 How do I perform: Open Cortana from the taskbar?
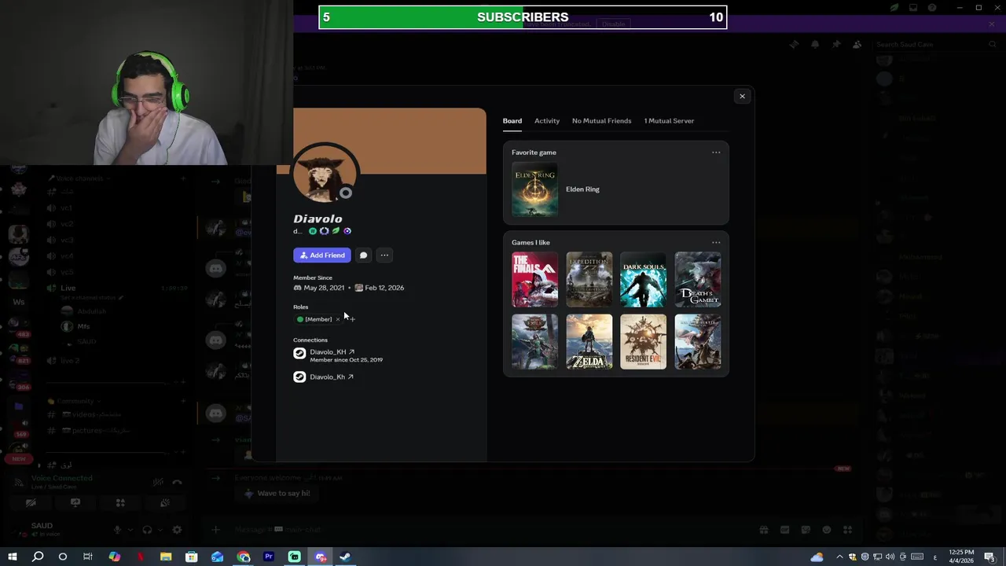point(63,557)
